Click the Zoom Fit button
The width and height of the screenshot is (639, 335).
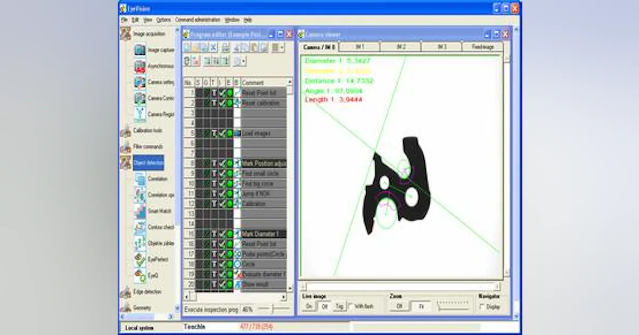[422, 306]
